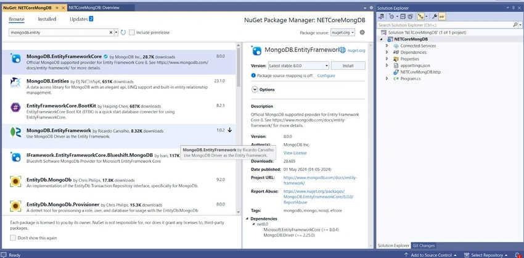524x258 pixels.
Task: Click the EntityDb.MongoDb sunflower icon
Action: [x=15, y=181]
